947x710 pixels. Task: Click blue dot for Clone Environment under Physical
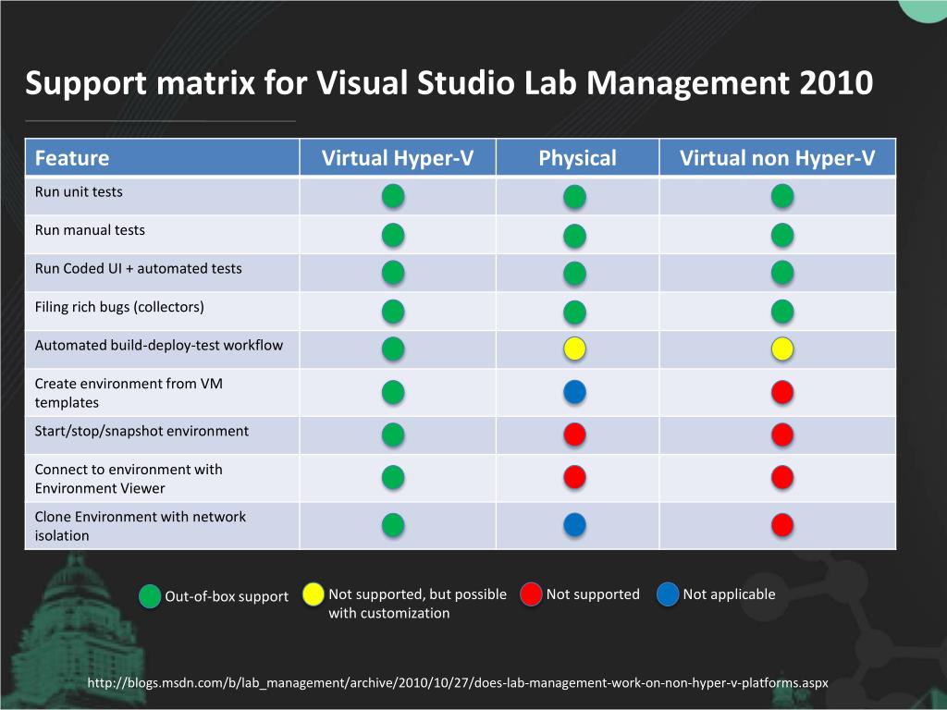point(575,525)
